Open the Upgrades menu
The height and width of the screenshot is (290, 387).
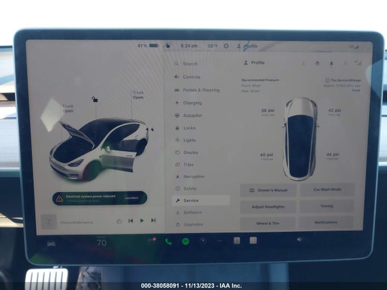click(x=189, y=224)
